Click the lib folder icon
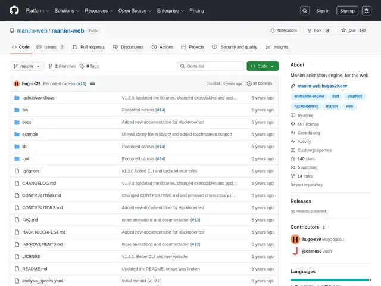This screenshot has width=381, height=286. coord(17,147)
